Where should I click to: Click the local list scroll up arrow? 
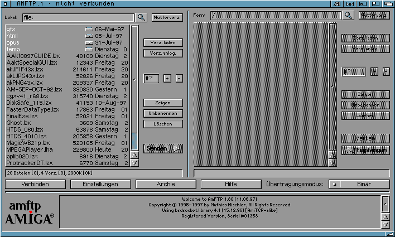coord(134,155)
